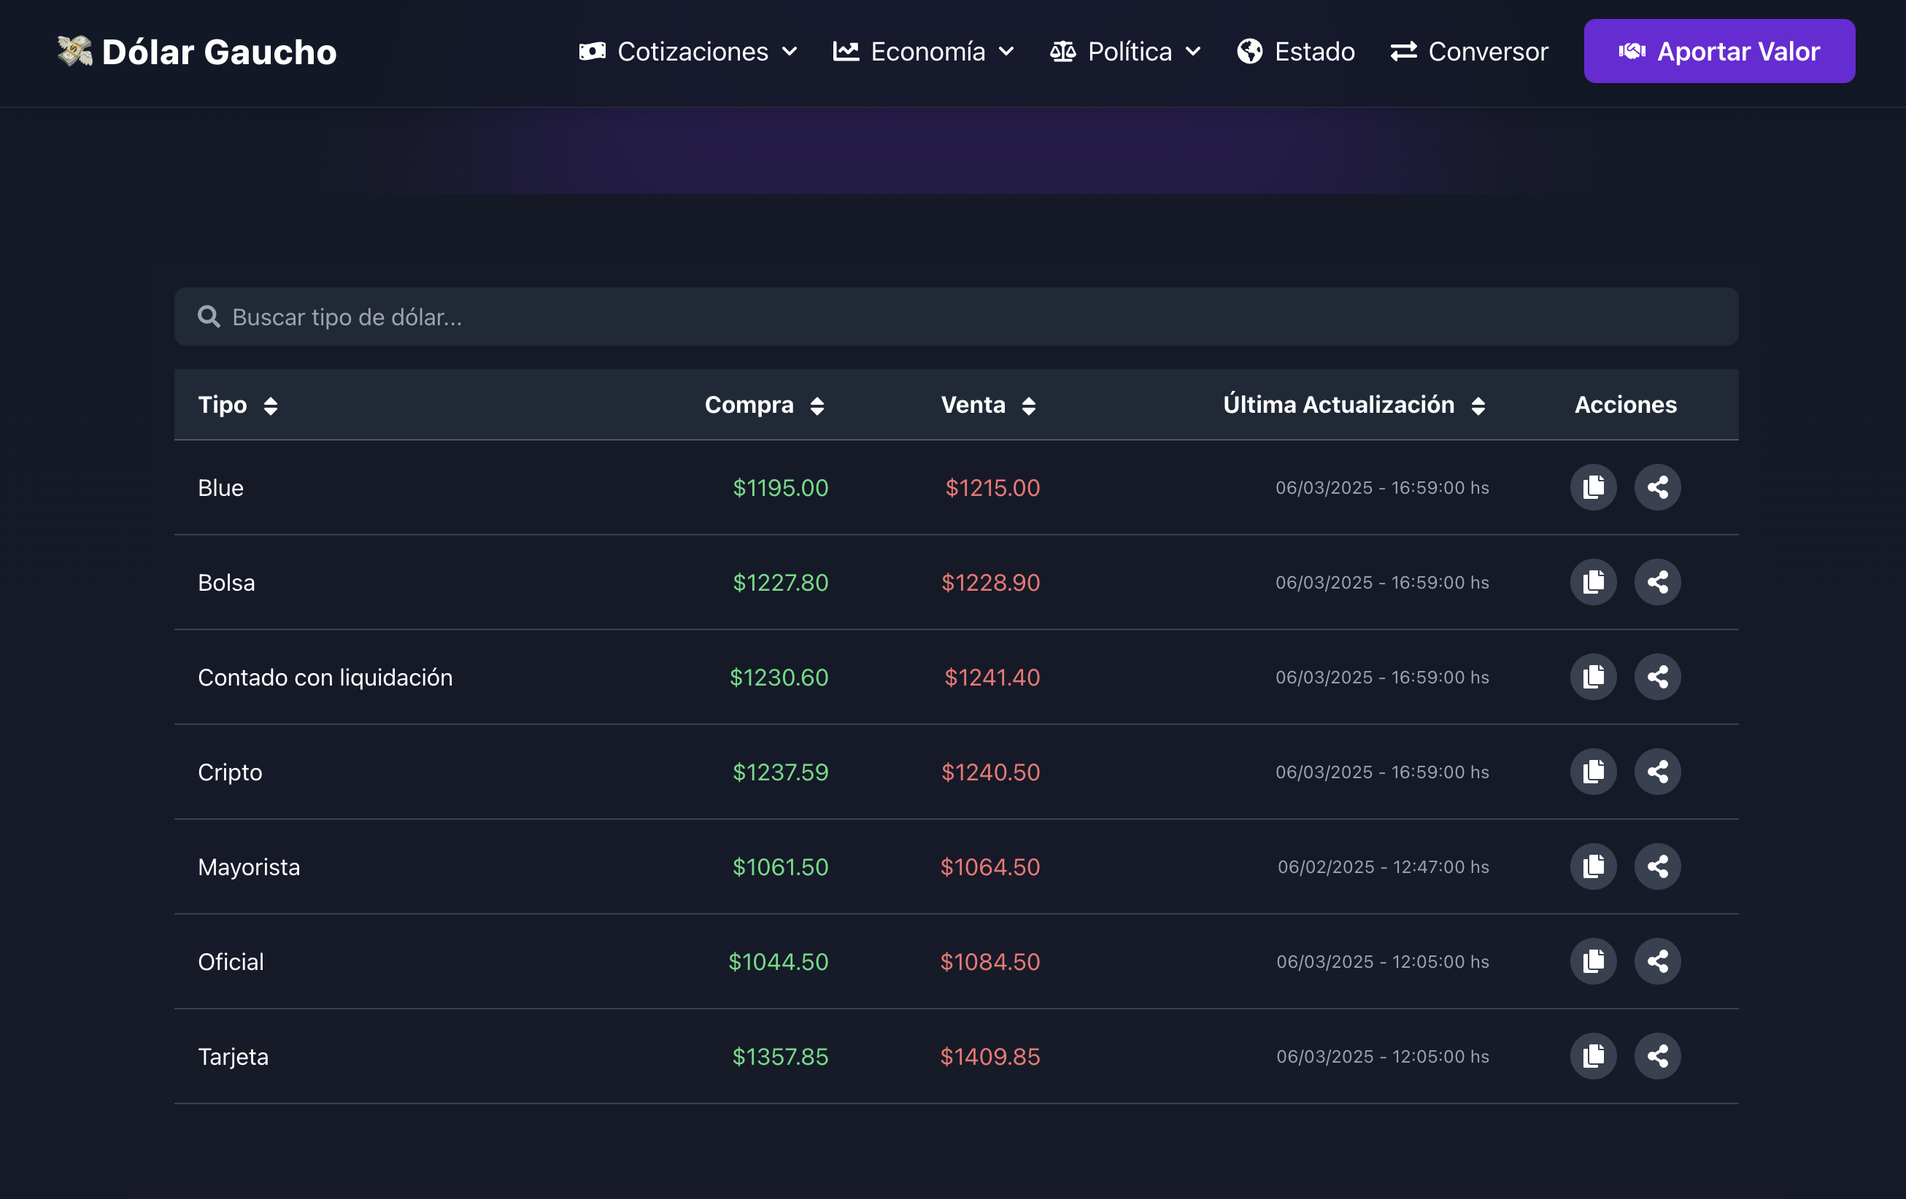Sort by Compra using sort arrows
Screen dimensions: 1906x1199
[818, 406]
